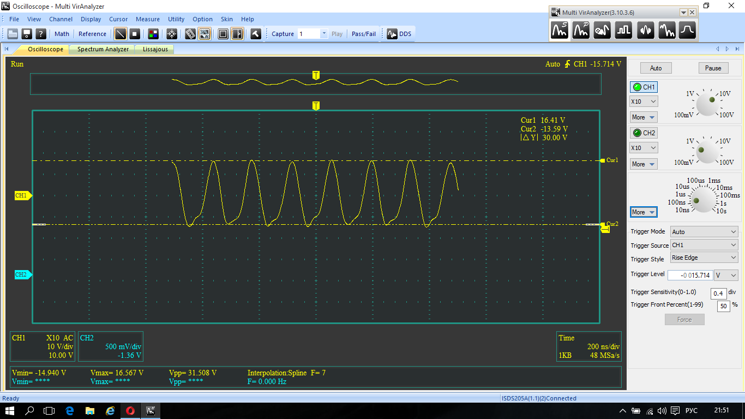The image size is (745, 419).
Task: Click the hammer icon in the toolbar
Action: [255, 34]
